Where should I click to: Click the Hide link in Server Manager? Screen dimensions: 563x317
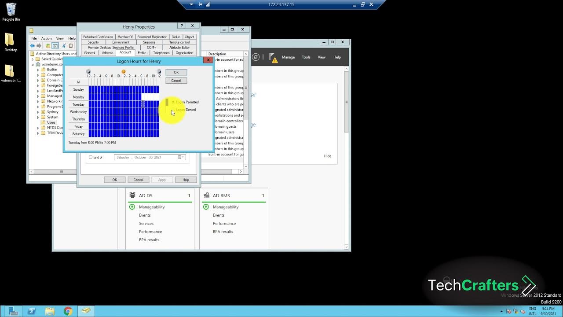(327, 156)
